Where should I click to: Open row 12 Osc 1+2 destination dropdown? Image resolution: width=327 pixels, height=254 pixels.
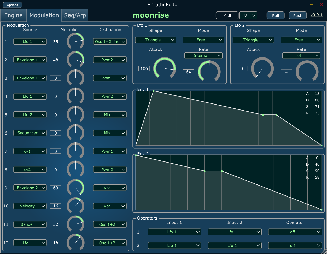pyautogui.click(x=110, y=243)
